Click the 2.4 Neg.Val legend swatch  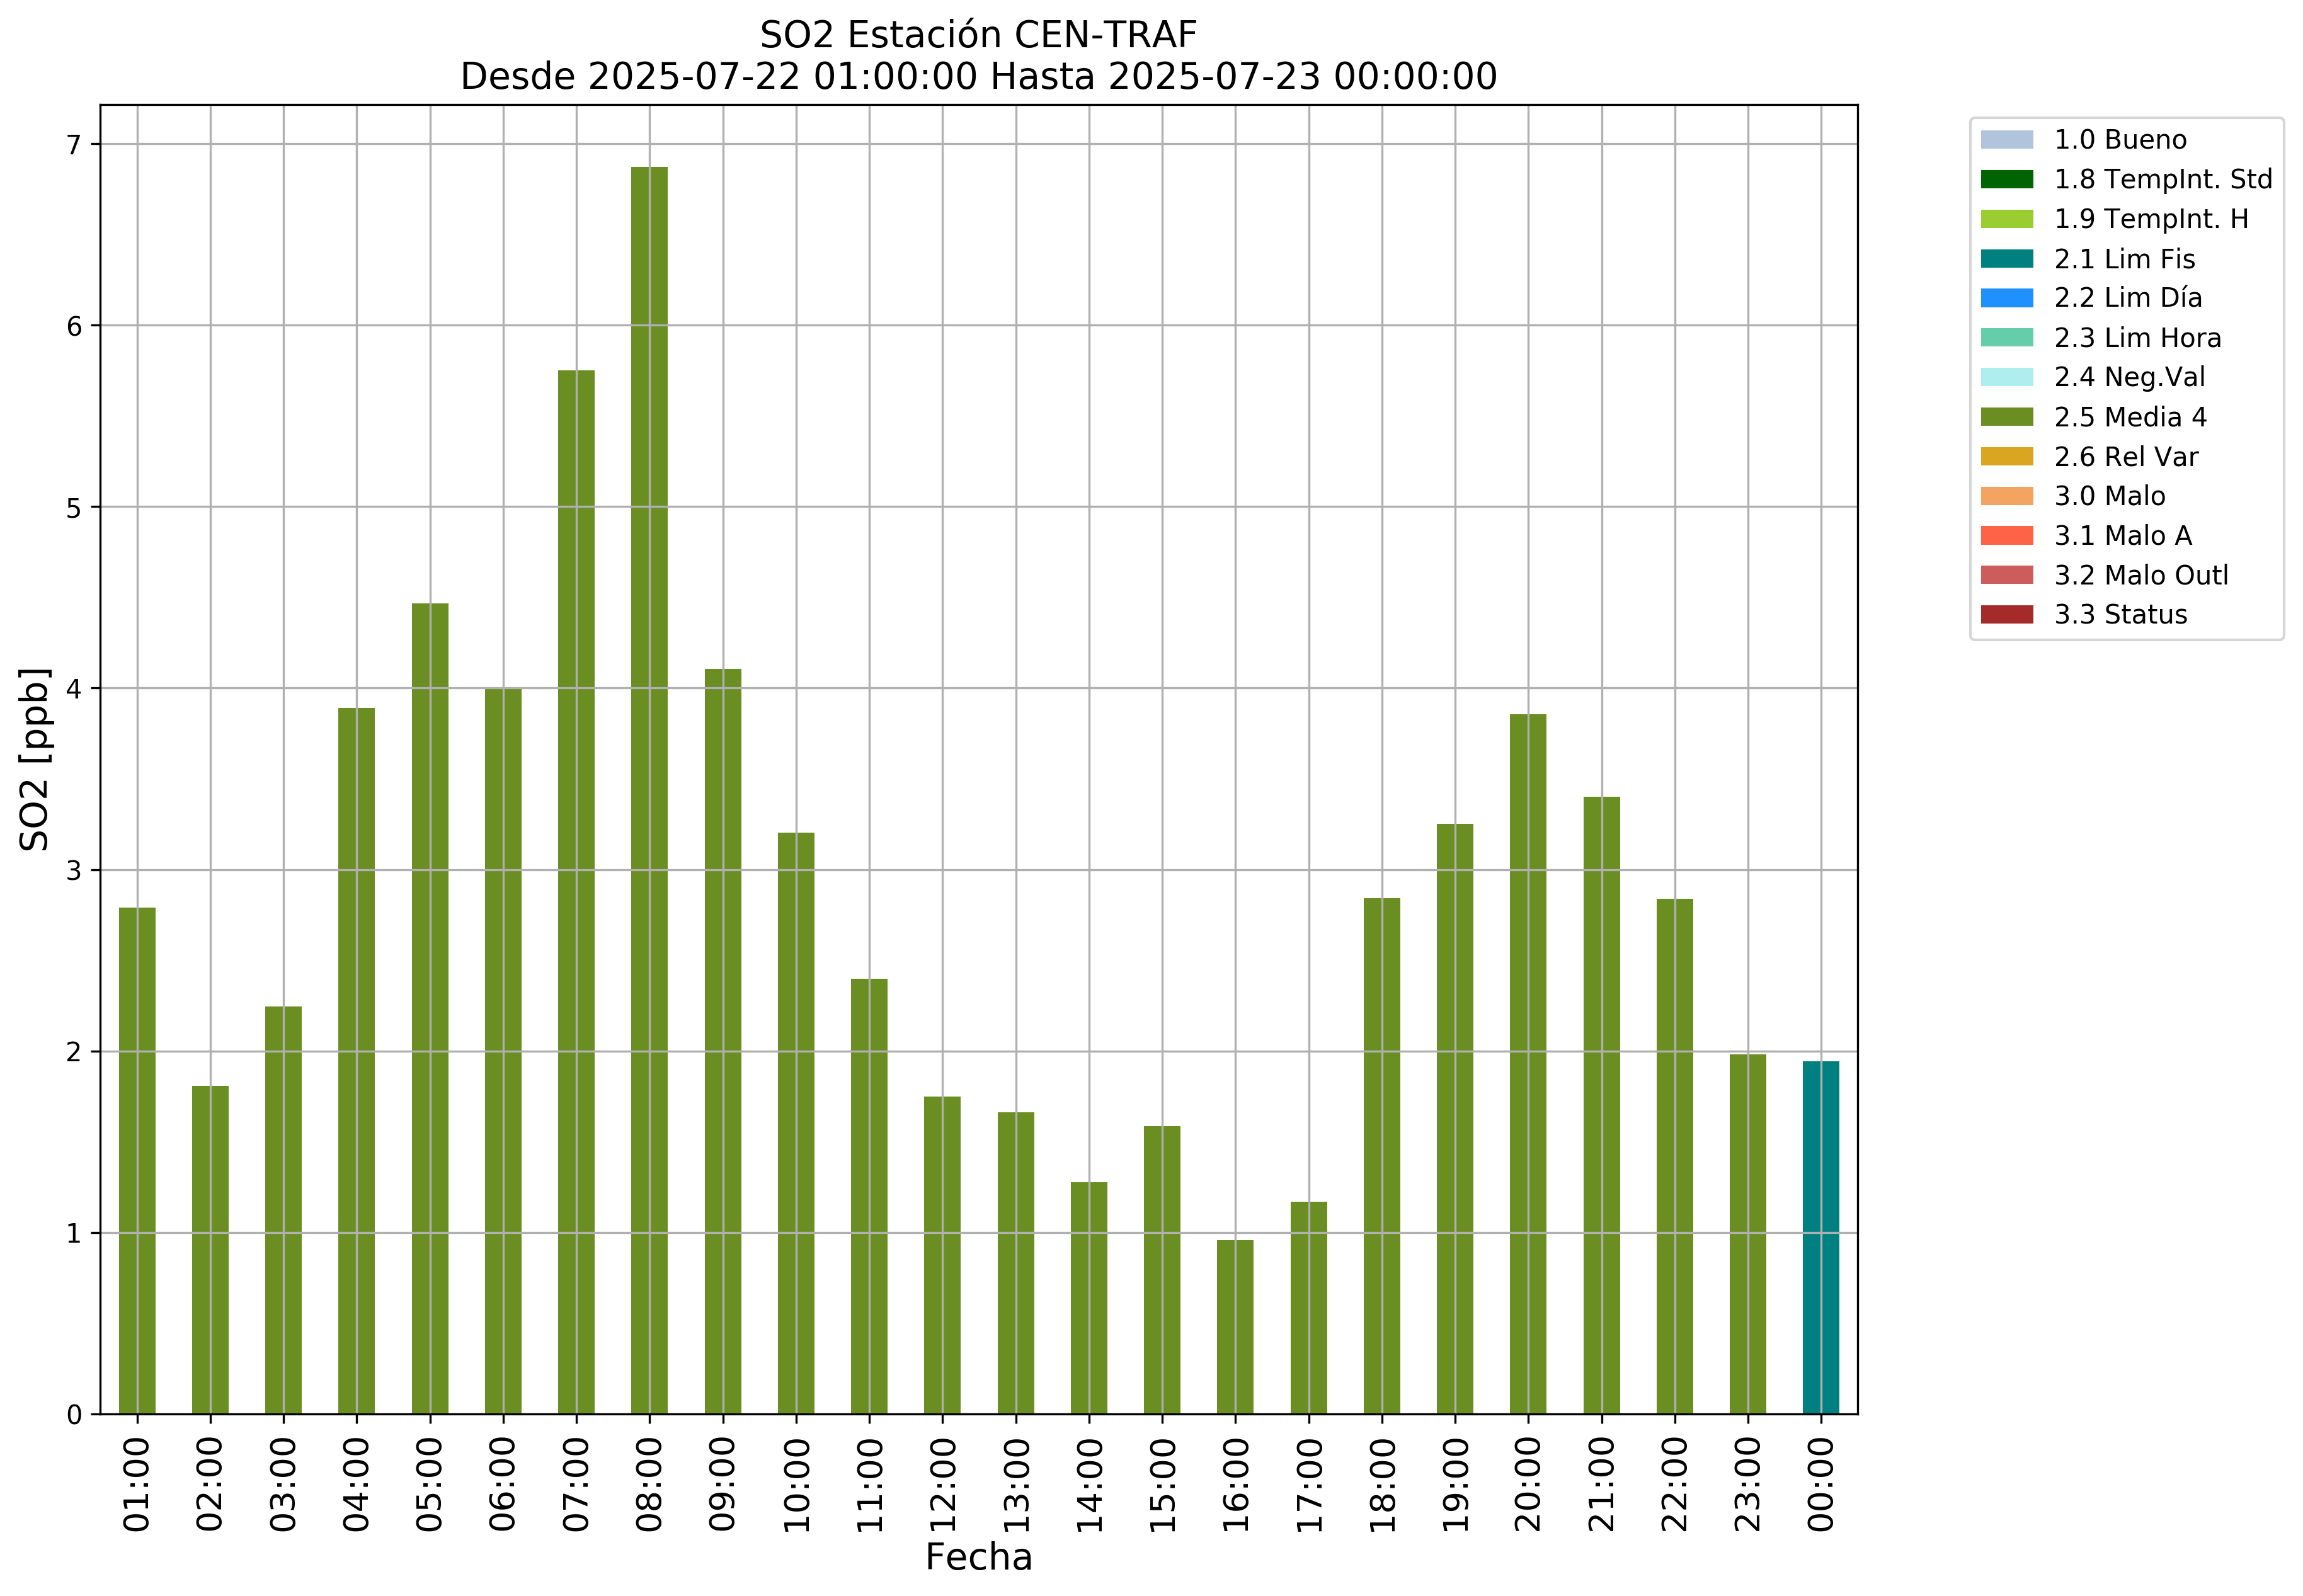(x=2006, y=377)
